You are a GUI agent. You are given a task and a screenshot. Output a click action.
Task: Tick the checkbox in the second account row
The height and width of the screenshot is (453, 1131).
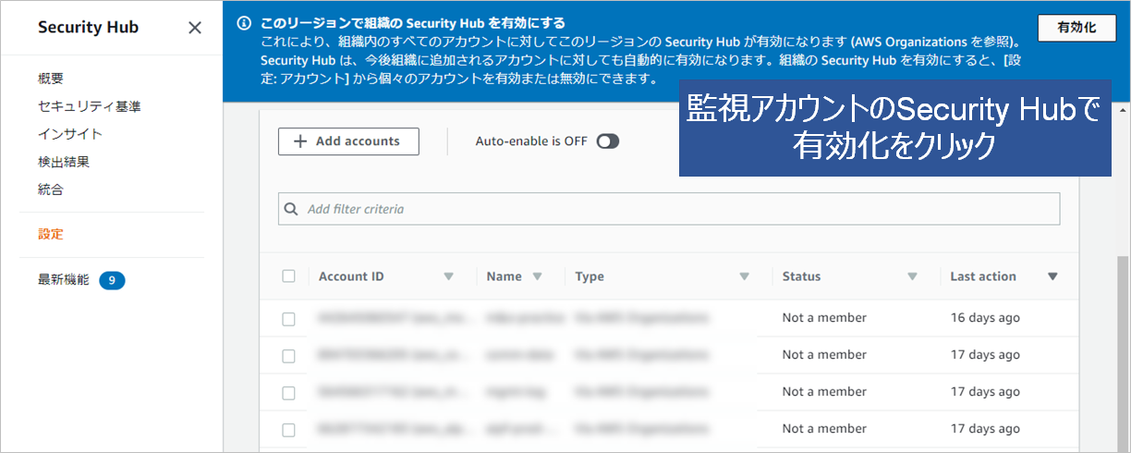coord(288,356)
